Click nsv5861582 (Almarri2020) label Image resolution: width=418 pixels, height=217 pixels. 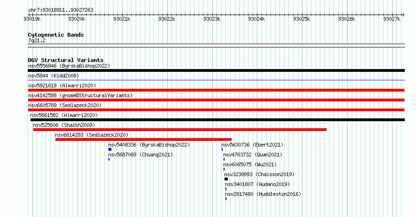[x=64, y=115]
